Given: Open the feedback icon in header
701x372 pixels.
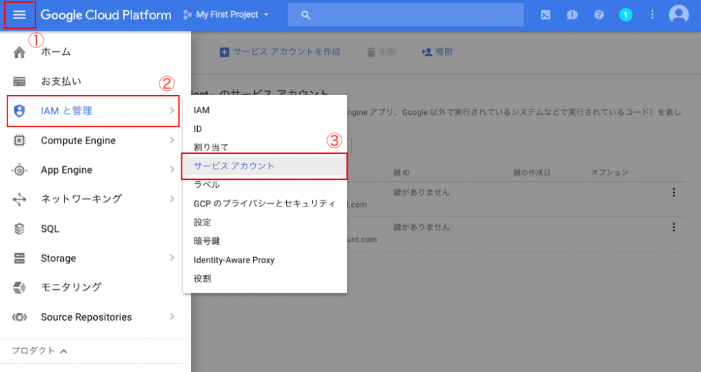Looking at the screenshot, I should pyautogui.click(x=572, y=15).
